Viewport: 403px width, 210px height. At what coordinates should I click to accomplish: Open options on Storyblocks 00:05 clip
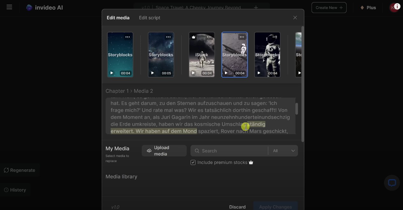pos(168,37)
